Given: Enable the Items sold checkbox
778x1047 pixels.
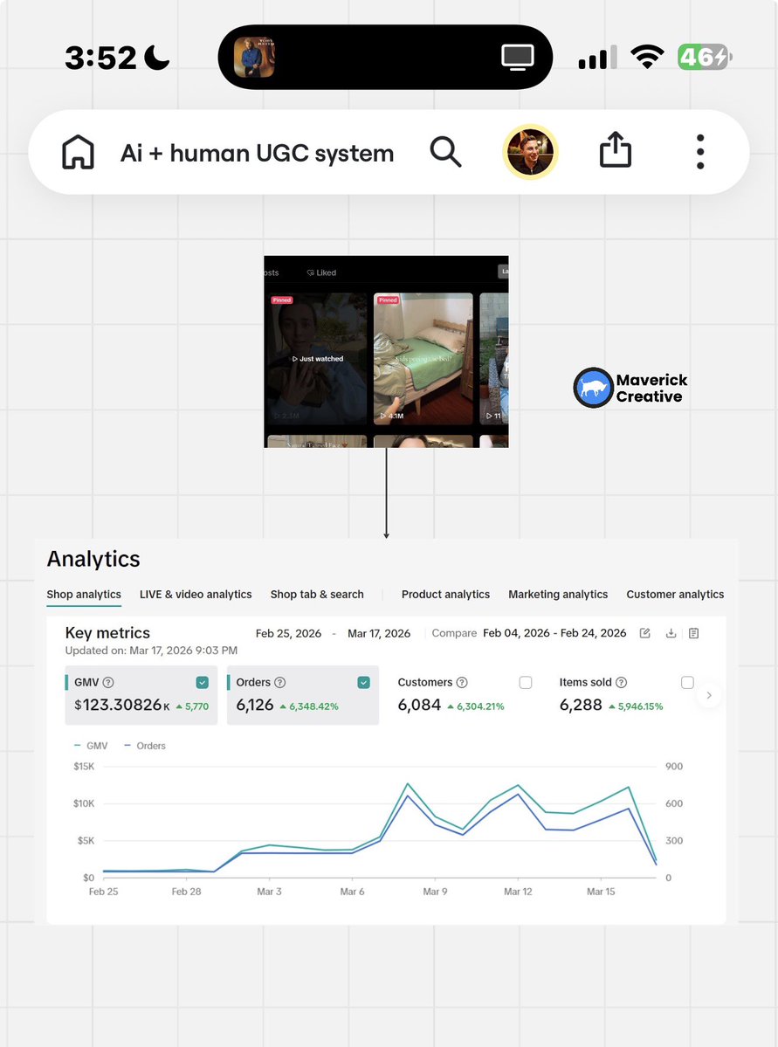Looking at the screenshot, I should coord(687,682).
